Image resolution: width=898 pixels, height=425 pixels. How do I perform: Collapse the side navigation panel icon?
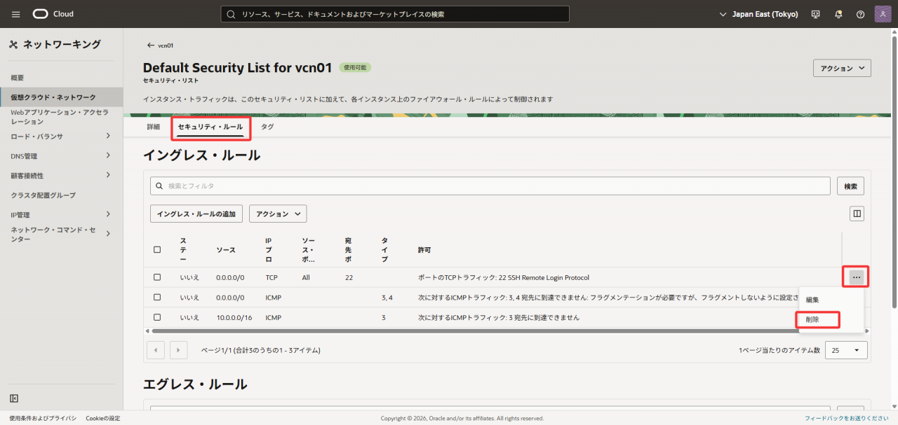[14, 398]
